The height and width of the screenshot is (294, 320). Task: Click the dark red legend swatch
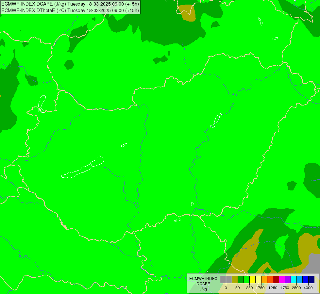coord(276,280)
